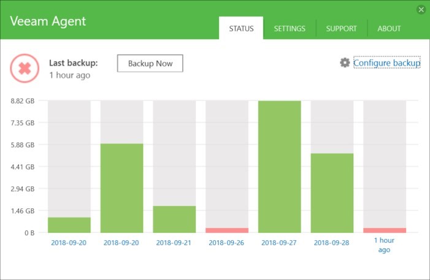The image size is (430, 280).
Task: Select the 2018-09-21 green bar
Action: pyautogui.click(x=174, y=219)
